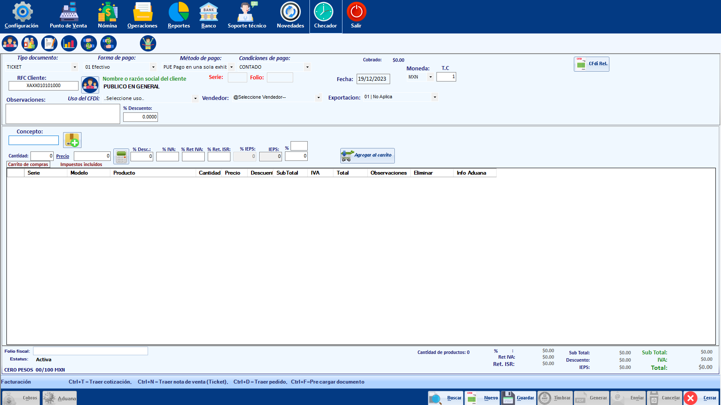The image size is (721, 405).
Task: Expand the Tipo documento dropdown
Action: [x=75, y=67]
